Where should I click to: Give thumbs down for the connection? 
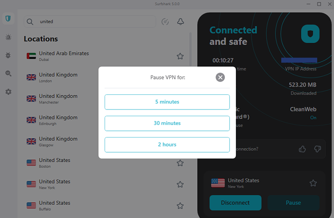(x=318, y=149)
